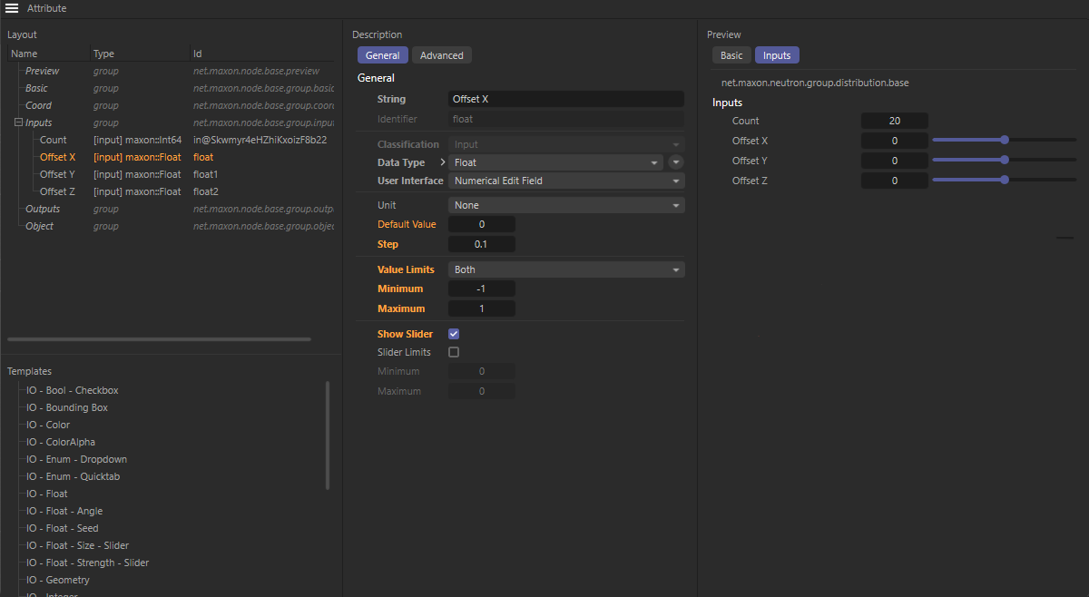Open the Attribute panel hamburger menu
The height and width of the screenshot is (597, 1089).
(12, 8)
